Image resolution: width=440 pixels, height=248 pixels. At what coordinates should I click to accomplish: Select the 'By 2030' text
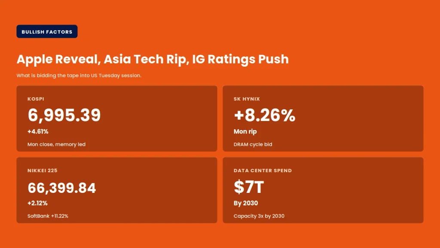point(246,203)
